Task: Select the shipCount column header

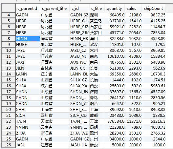Action: click(154, 8)
